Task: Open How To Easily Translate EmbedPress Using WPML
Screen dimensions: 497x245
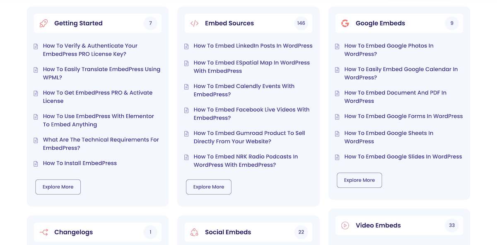Action: pos(101,73)
